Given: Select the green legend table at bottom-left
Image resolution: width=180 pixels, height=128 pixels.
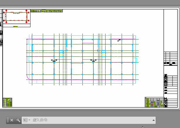Looking at the screenshot, I should 7,103.
